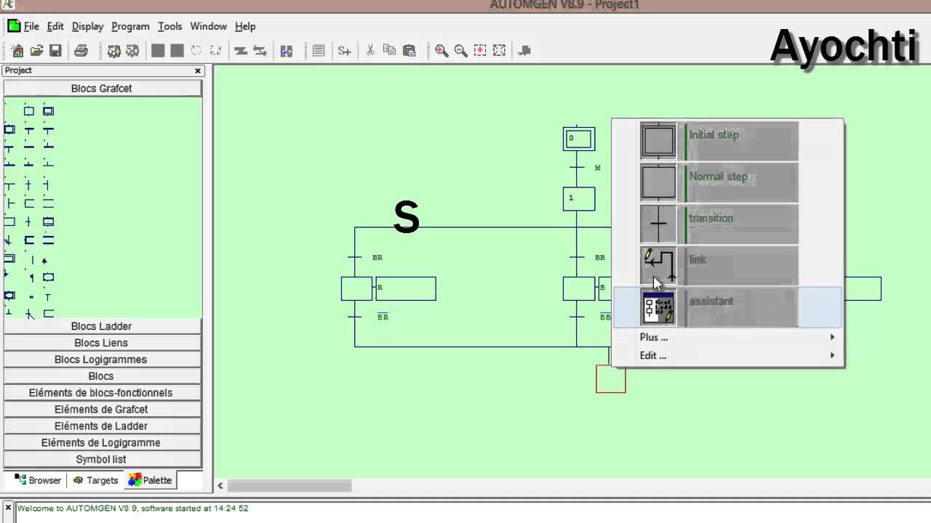The width and height of the screenshot is (931, 523).
Task: Expand the Eléments de Grafcet section
Action: 102,410
